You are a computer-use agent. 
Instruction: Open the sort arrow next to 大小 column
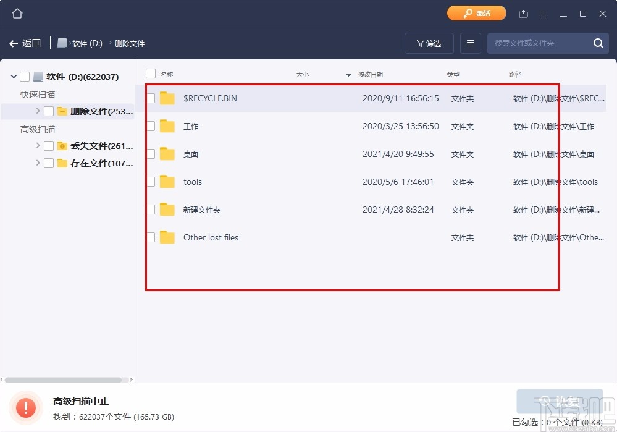(348, 74)
